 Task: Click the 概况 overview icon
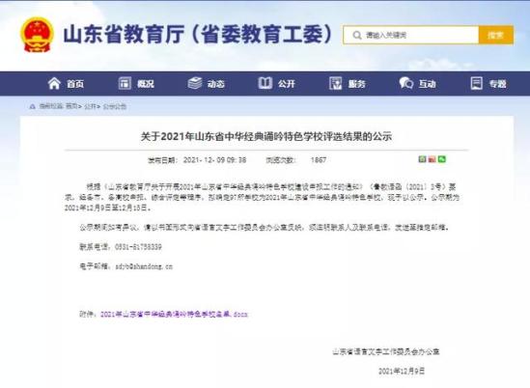pos(125,83)
